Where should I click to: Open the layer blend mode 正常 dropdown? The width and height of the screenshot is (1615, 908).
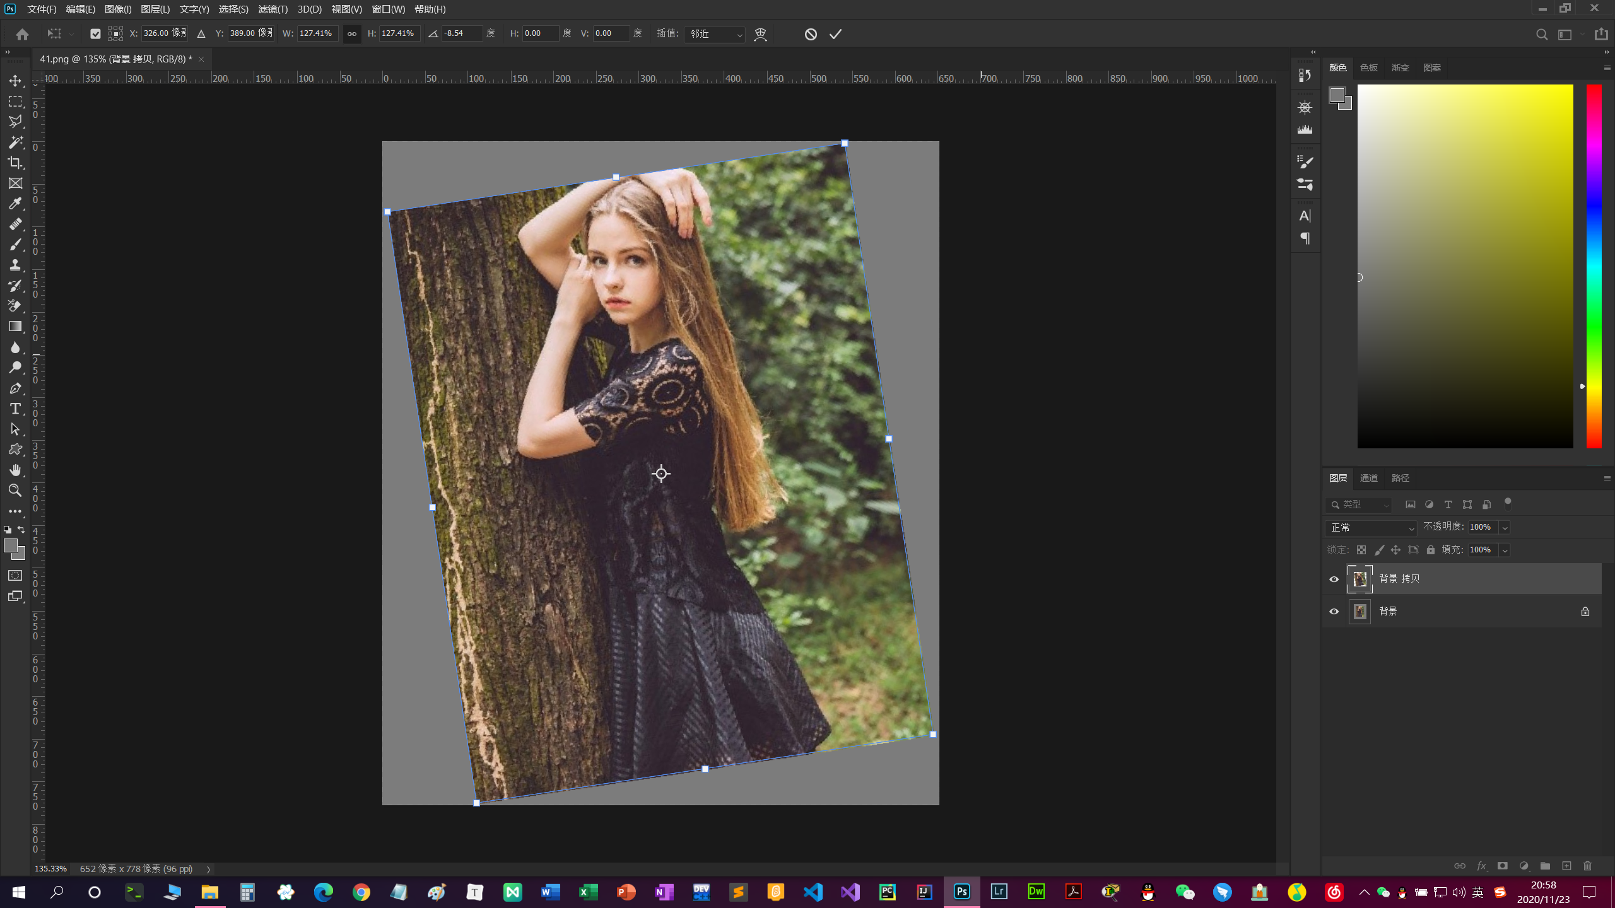[1371, 528]
